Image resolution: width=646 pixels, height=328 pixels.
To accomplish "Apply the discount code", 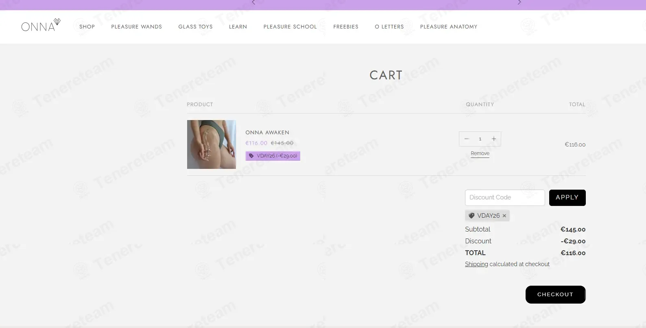I will coord(567,198).
